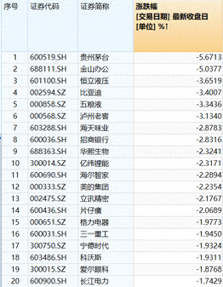Image resolution: width=223 pixels, height=287 pixels.
Task: Select the 海尔智家 name cell
Action: coord(106,175)
